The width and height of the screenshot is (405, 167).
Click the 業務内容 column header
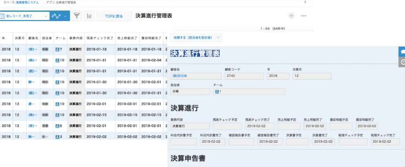click(x=76, y=38)
